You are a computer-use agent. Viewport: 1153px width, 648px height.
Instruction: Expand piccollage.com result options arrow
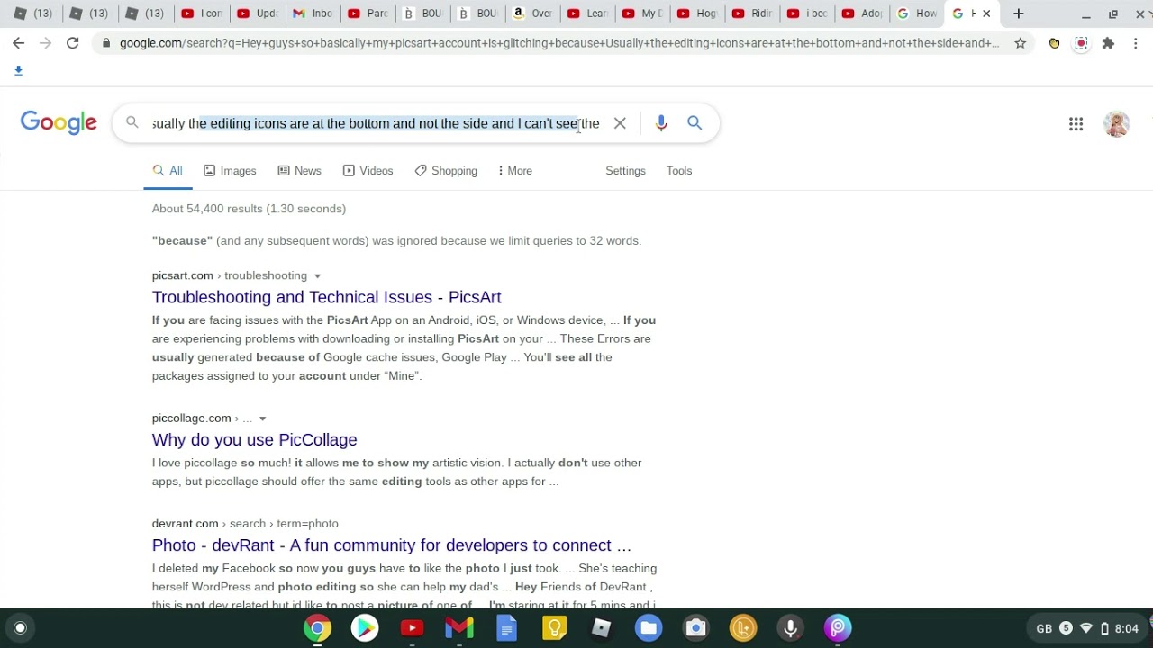point(262,418)
